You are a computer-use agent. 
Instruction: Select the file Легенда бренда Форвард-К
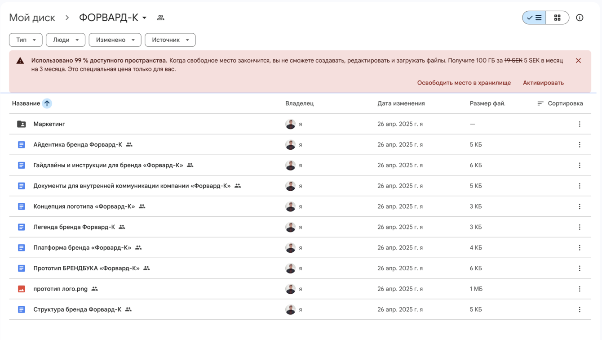tap(74, 227)
